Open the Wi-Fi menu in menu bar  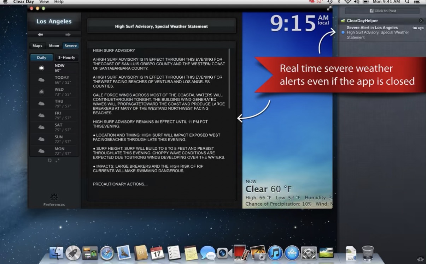(347, 2)
